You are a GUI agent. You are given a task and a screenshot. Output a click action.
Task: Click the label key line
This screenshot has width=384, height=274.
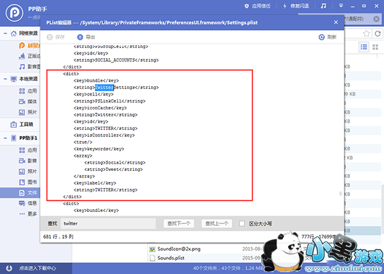pyautogui.click(x=95, y=183)
